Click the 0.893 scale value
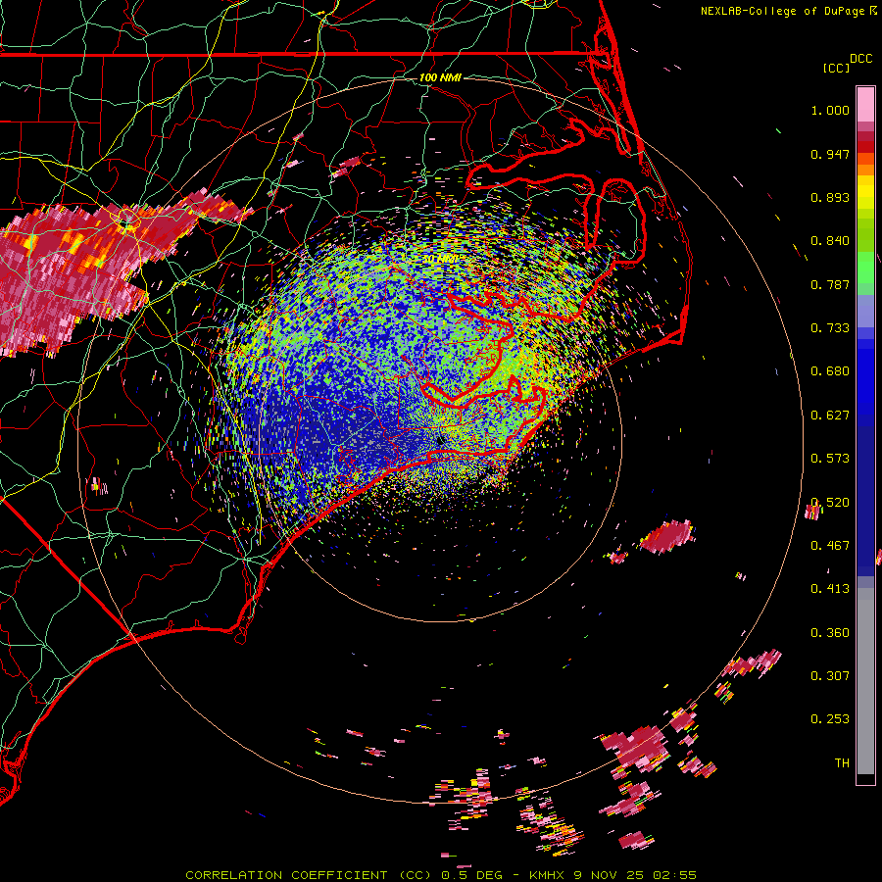Viewport: 882px width, 882px height. (830, 197)
